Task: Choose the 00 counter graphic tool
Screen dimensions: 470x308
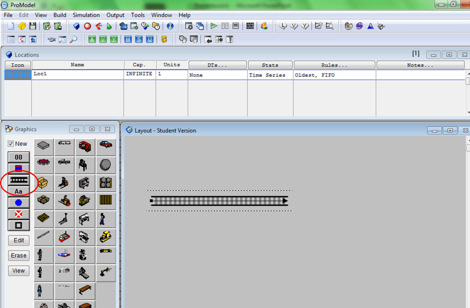Action: pyautogui.click(x=19, y=157)
